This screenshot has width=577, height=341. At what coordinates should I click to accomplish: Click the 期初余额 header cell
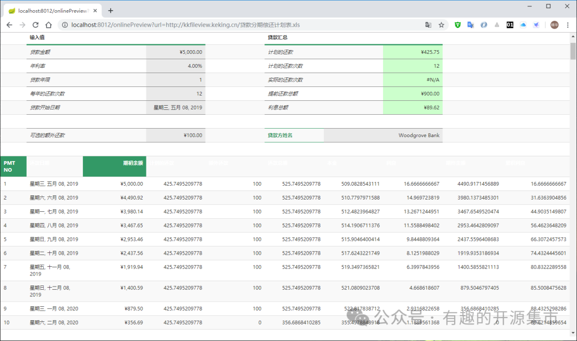tap(114, 166)
